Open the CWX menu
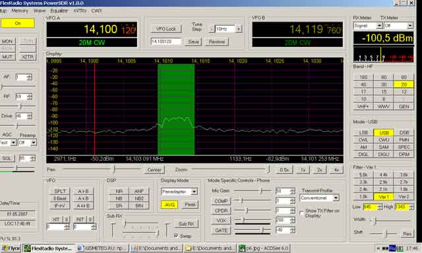This screenshot has width=422, height=253. pyautogui.click(x=96, y=11)
